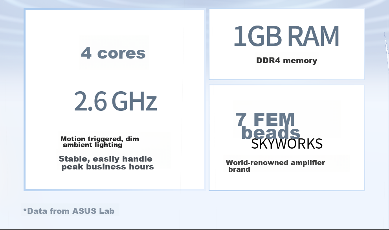Screen dimensions: 389x230
Task: Click the '7 FEM beads' heading
Action: (x=268, y=126)
